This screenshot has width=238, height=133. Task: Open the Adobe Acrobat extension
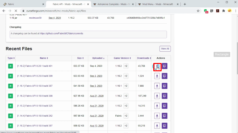(x=218, y=11)
